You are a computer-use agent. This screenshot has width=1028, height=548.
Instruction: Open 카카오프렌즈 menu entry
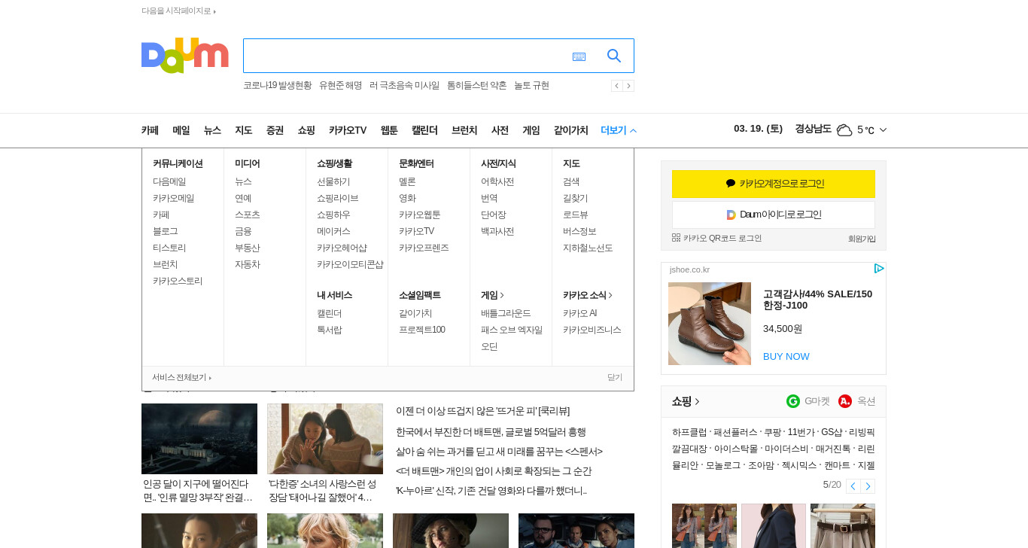424,248
